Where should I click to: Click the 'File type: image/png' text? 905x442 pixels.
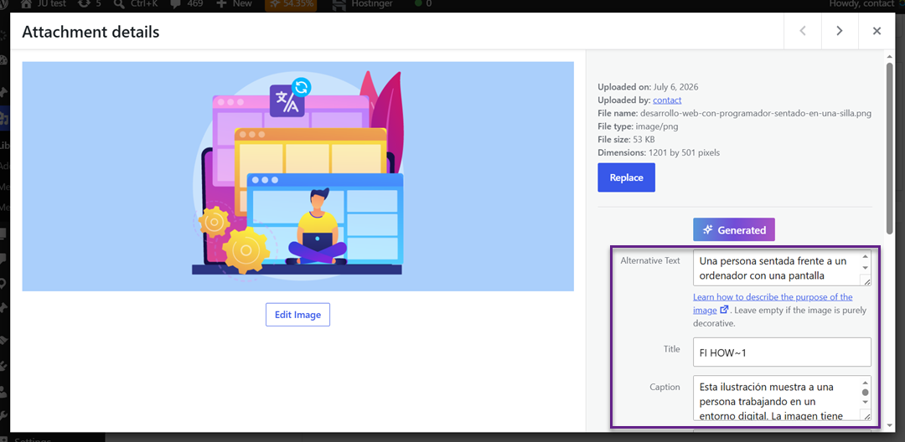click(x=637, y=126)
